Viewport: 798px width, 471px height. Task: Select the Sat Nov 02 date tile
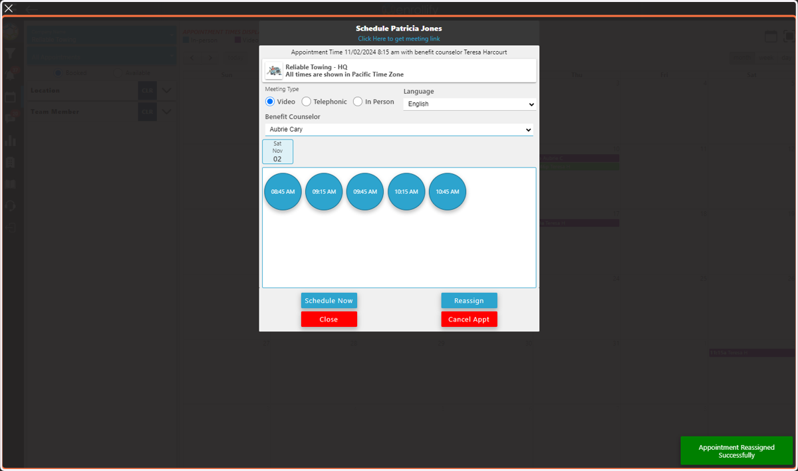tap(277, 151)
